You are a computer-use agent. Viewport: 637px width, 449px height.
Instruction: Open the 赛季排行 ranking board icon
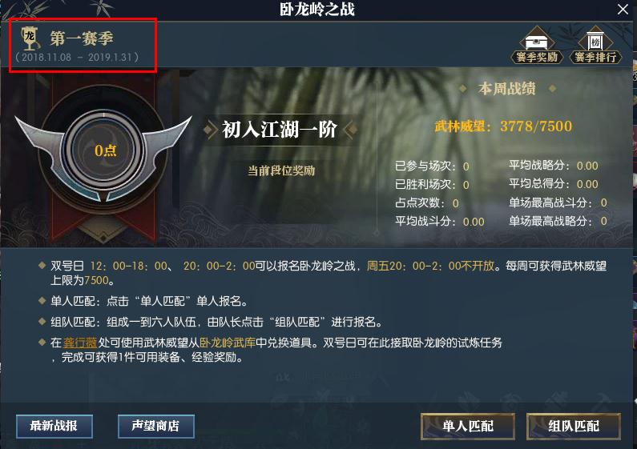(595, 45)
